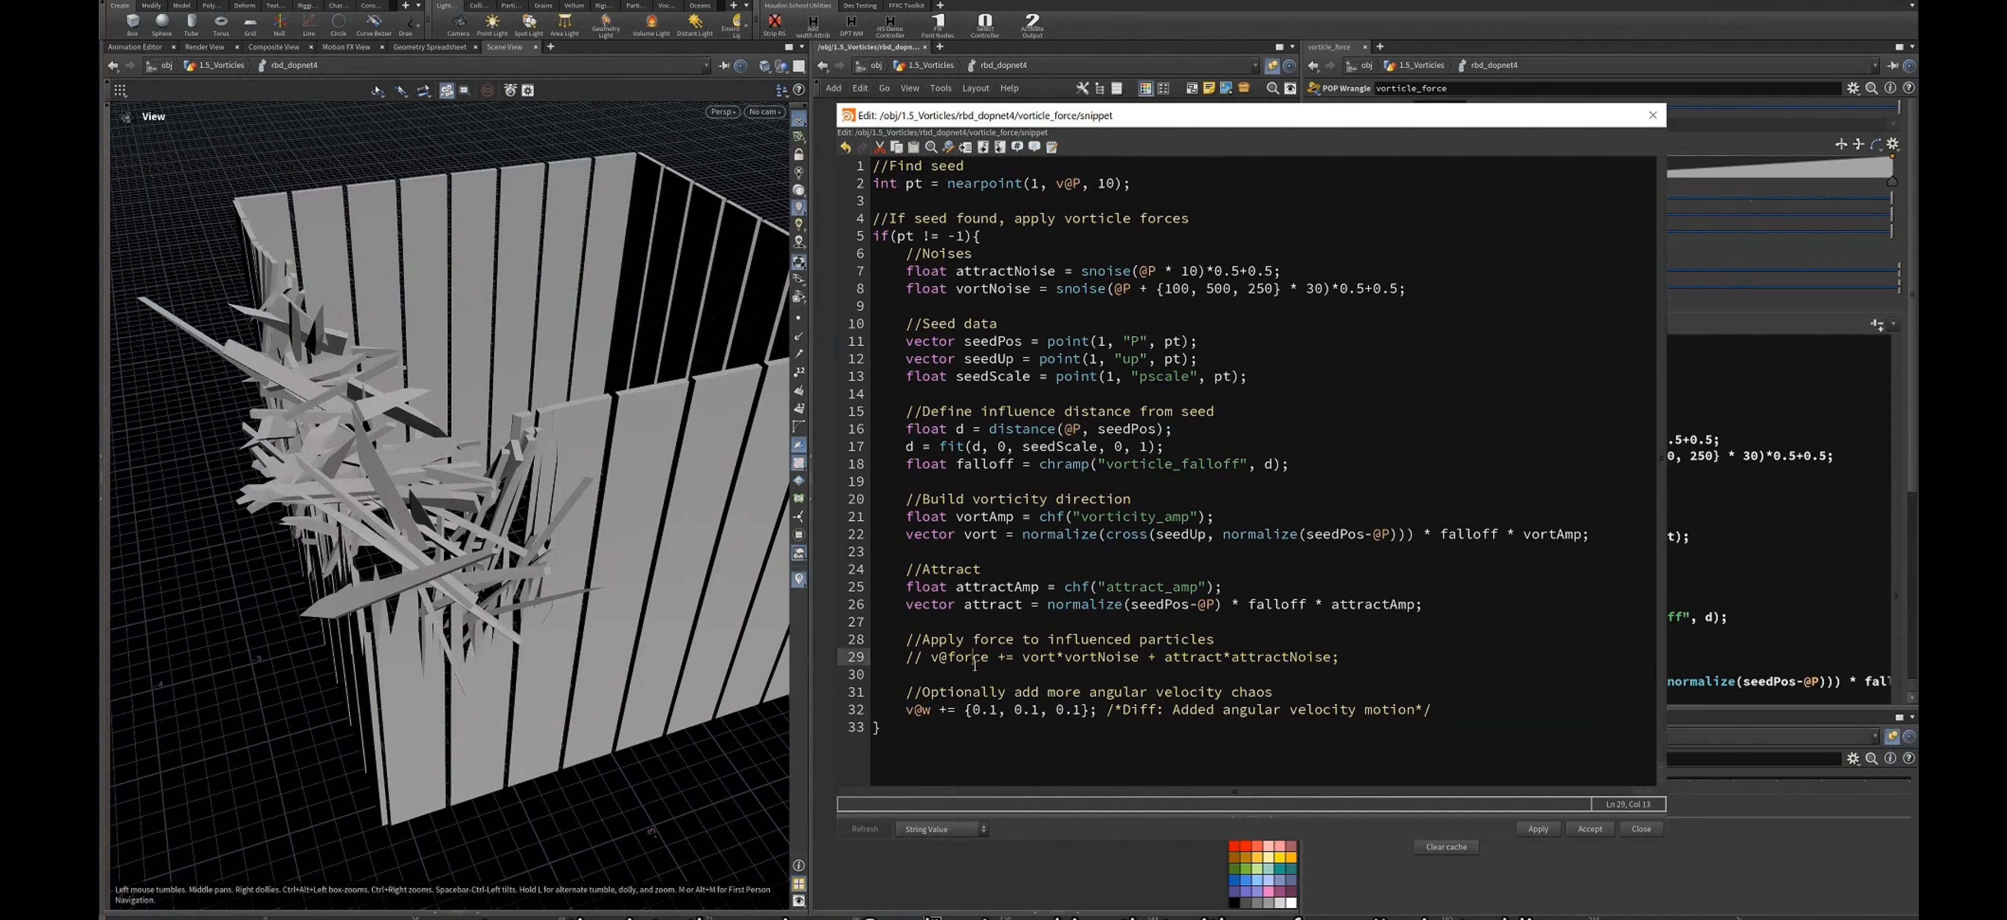Undo the last edit in snippet editor
The height and width of the screenshot is (920, 2007).
click(x=845, y=147)
